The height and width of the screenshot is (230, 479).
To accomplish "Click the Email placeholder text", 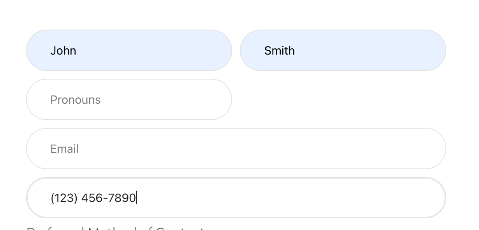I will [x=65, y=149].
